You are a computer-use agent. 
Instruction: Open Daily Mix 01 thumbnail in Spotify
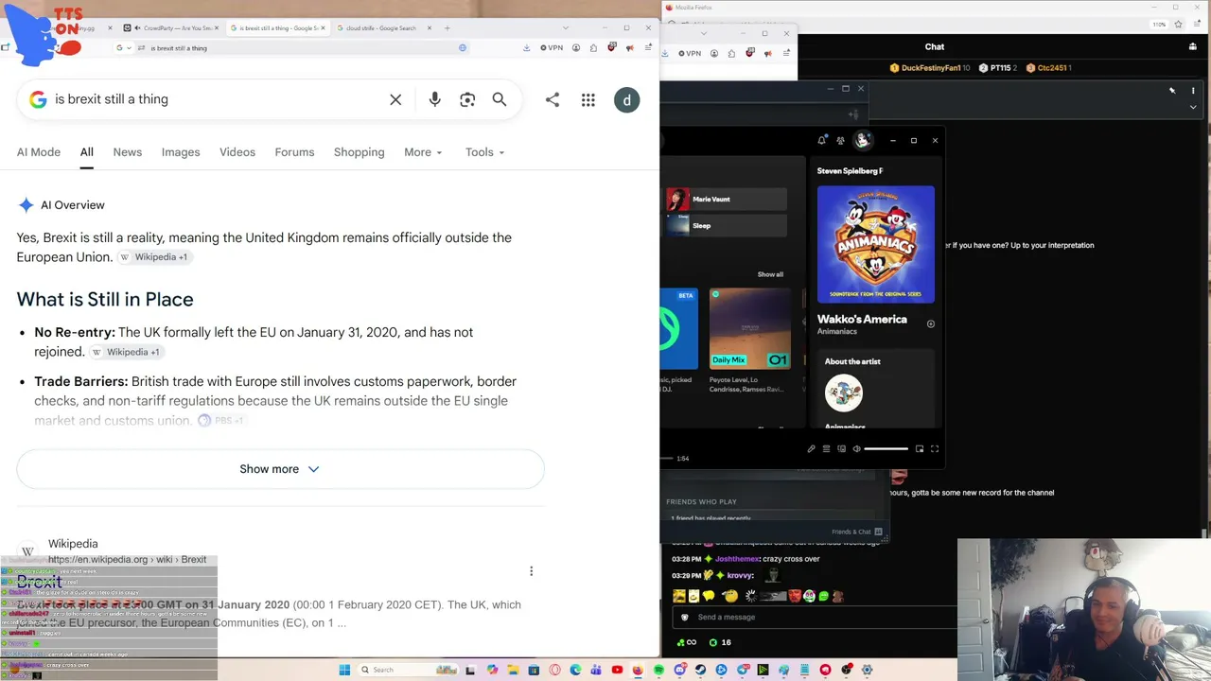(750, 327)
